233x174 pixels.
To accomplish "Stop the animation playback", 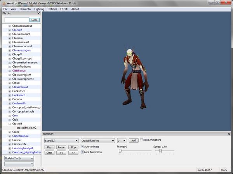I will (x=73, y=147).
